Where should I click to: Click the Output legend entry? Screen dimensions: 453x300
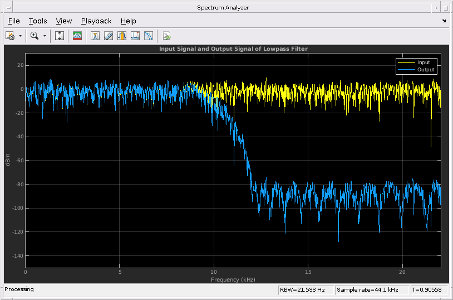(x=425, y=70)
